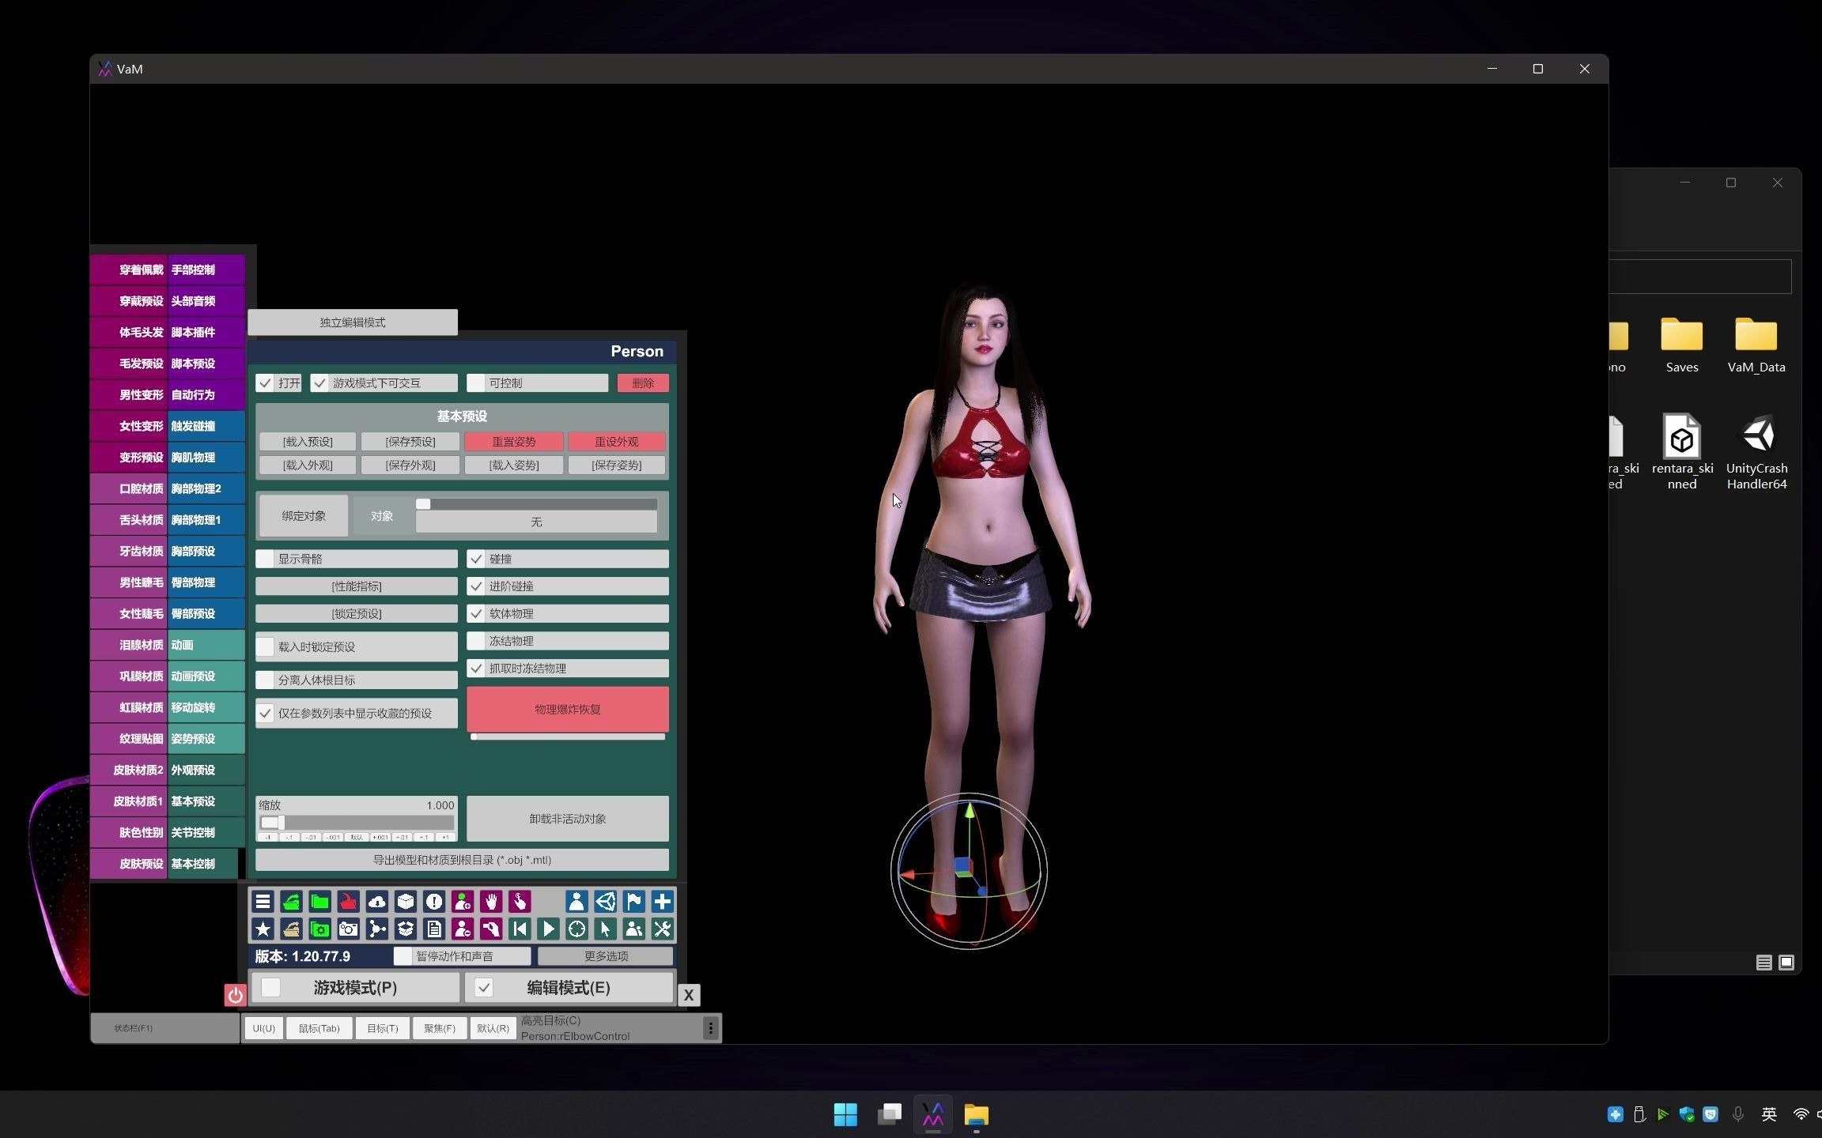Toggle the 软体物理 checkbox
This screenshot has width=1822, height=1138.
(x=476, y=614)
